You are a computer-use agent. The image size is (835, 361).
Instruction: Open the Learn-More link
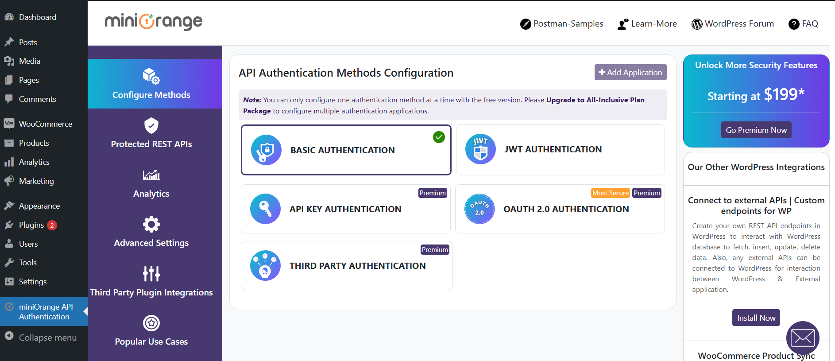click(x=647, y=24)
